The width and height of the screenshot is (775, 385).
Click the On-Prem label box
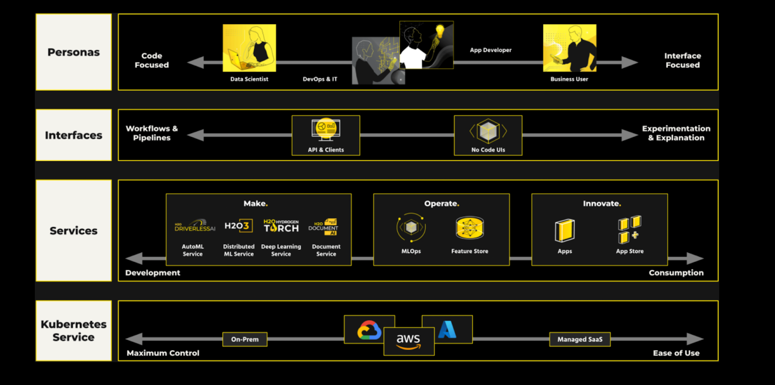point(245,339)
